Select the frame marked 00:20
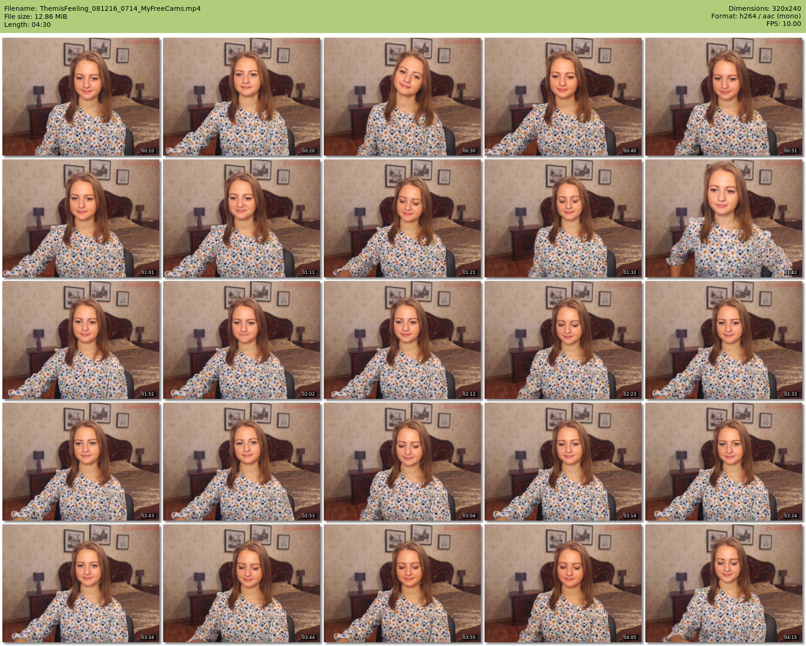This screenshot has width=806, height=646. click(241, 97)
